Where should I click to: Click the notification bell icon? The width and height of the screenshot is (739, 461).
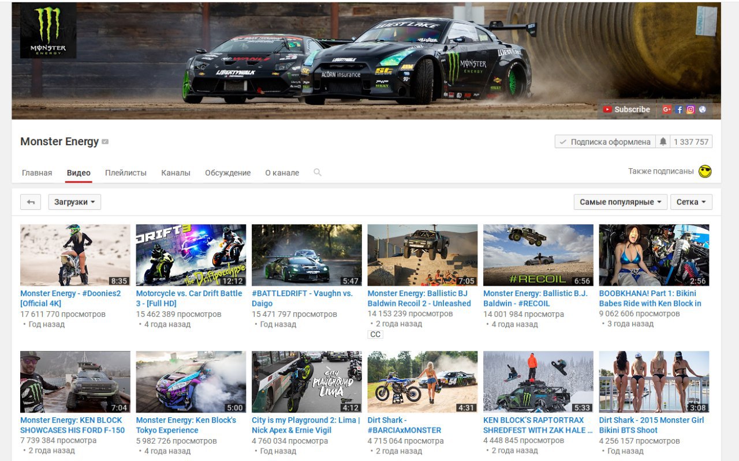coord(663,142)
